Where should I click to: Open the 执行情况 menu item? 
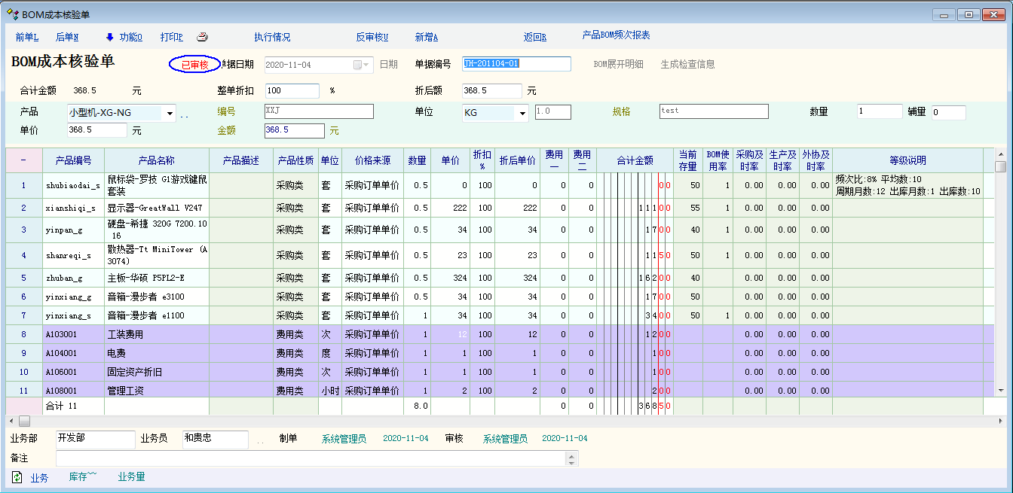(x=272, y=37)
